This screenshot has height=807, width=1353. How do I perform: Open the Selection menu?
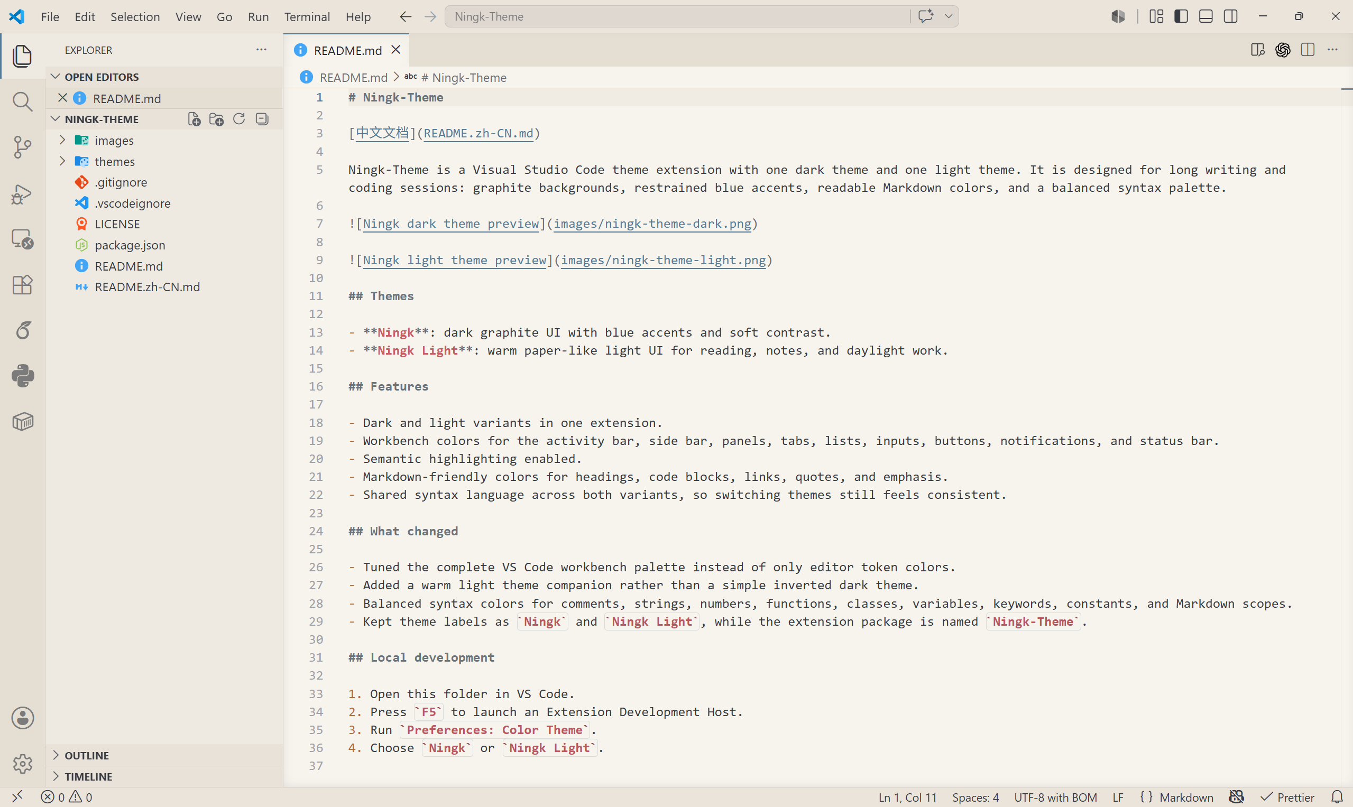pos(135,17)
